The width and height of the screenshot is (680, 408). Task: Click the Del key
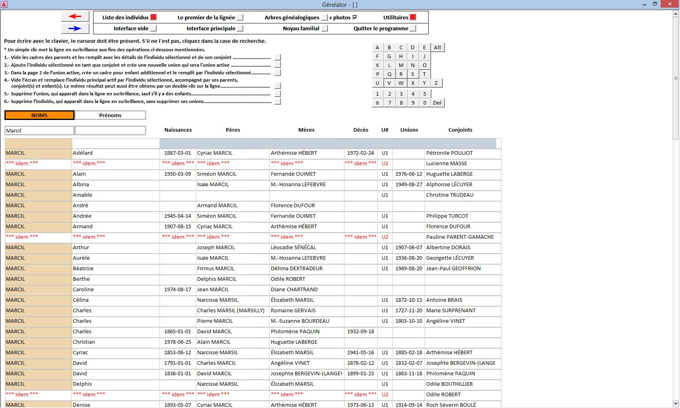point(438,103)
